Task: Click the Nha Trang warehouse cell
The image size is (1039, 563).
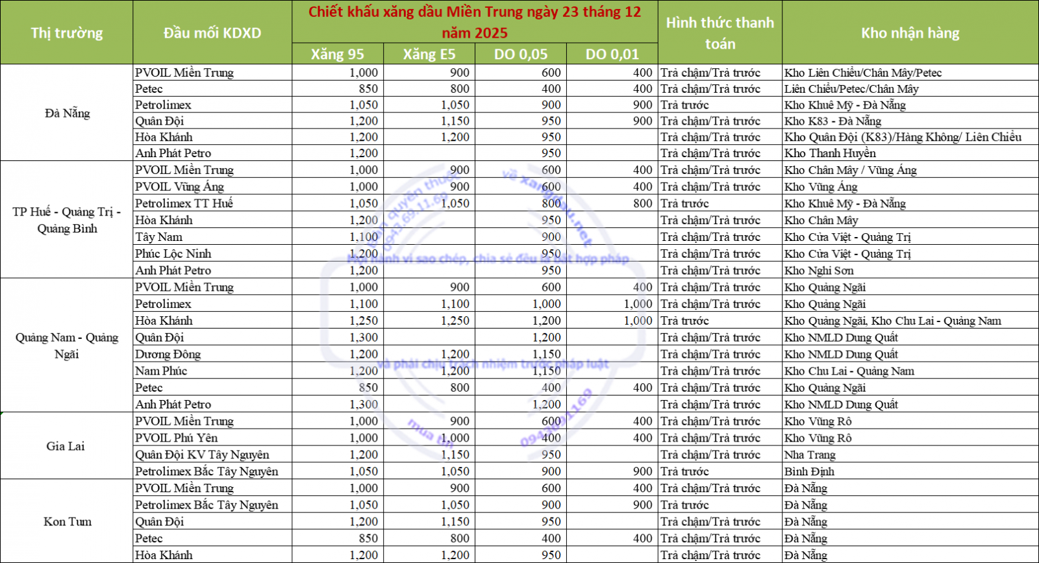Action: click(810, 455)
